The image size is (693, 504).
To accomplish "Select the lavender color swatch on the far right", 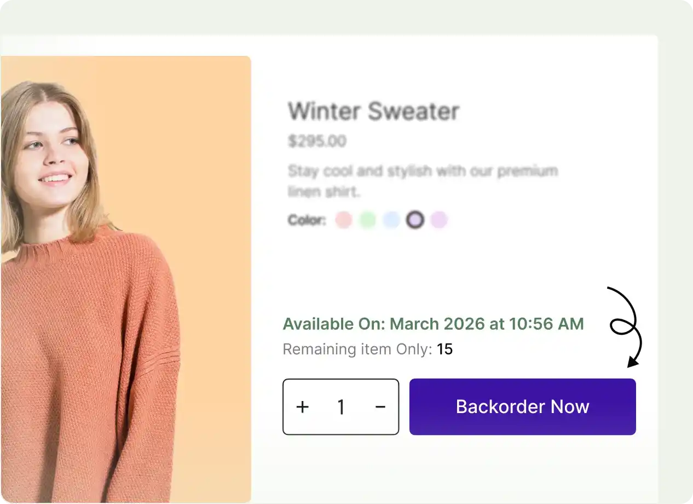I will (440, 220).
